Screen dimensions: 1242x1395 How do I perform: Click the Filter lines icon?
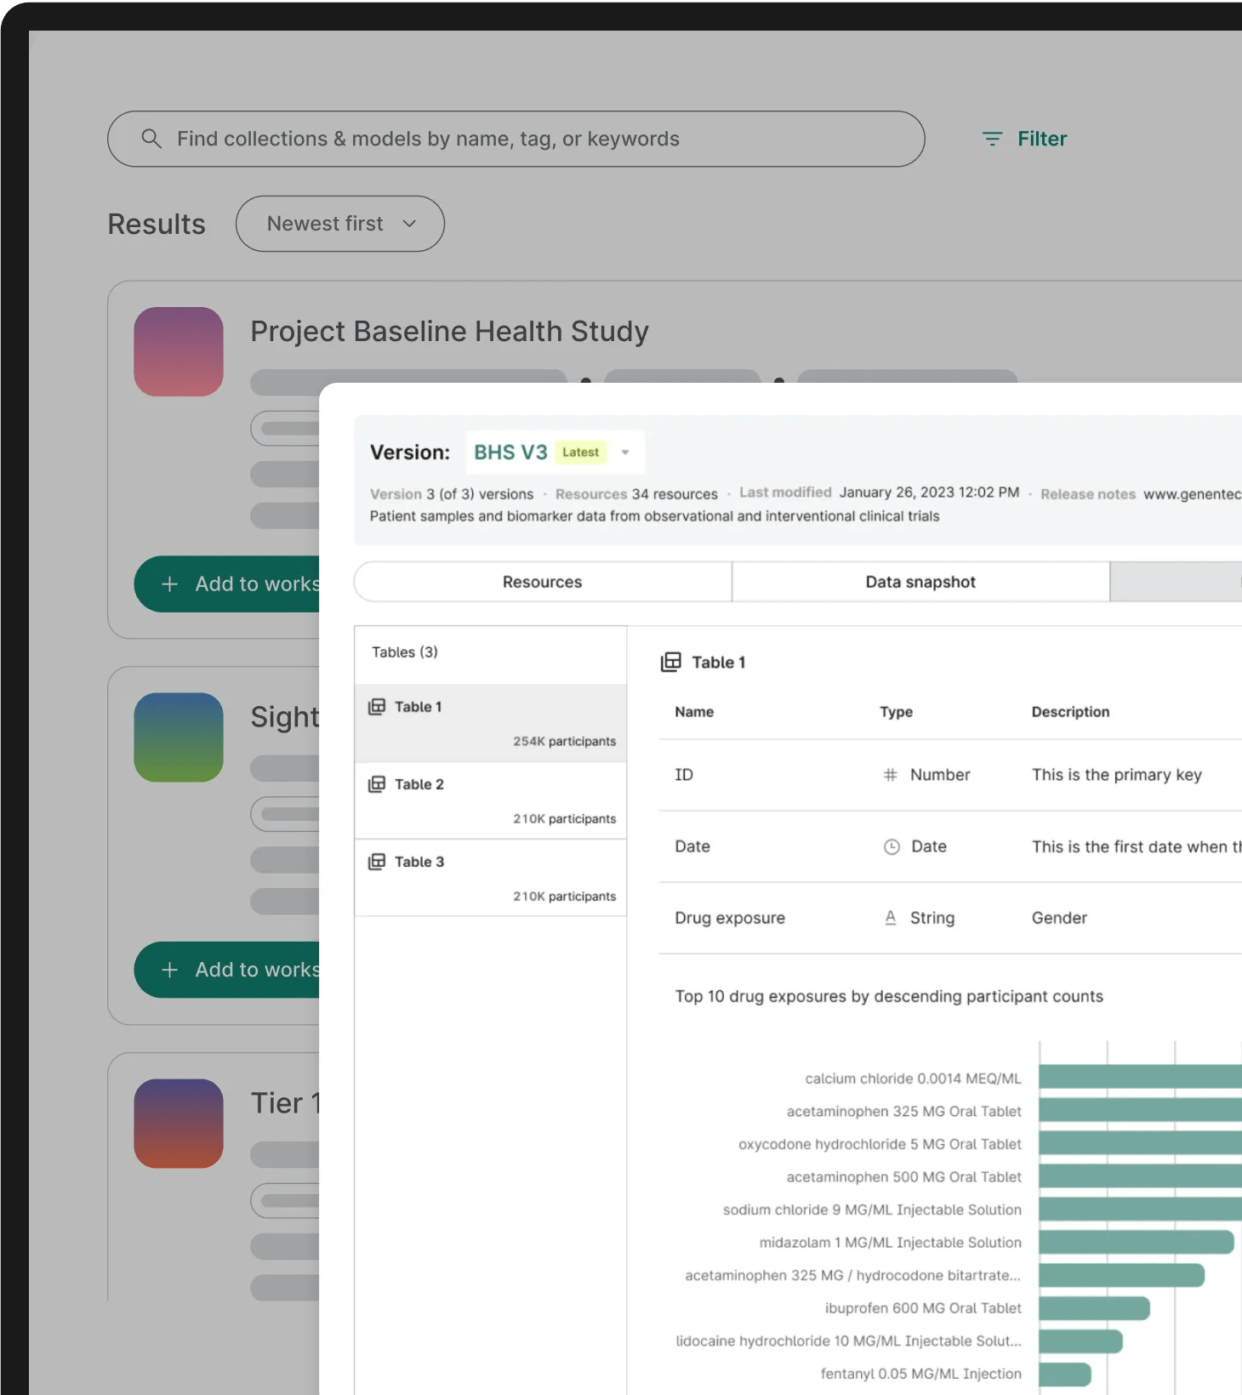(x=992, y=139)
